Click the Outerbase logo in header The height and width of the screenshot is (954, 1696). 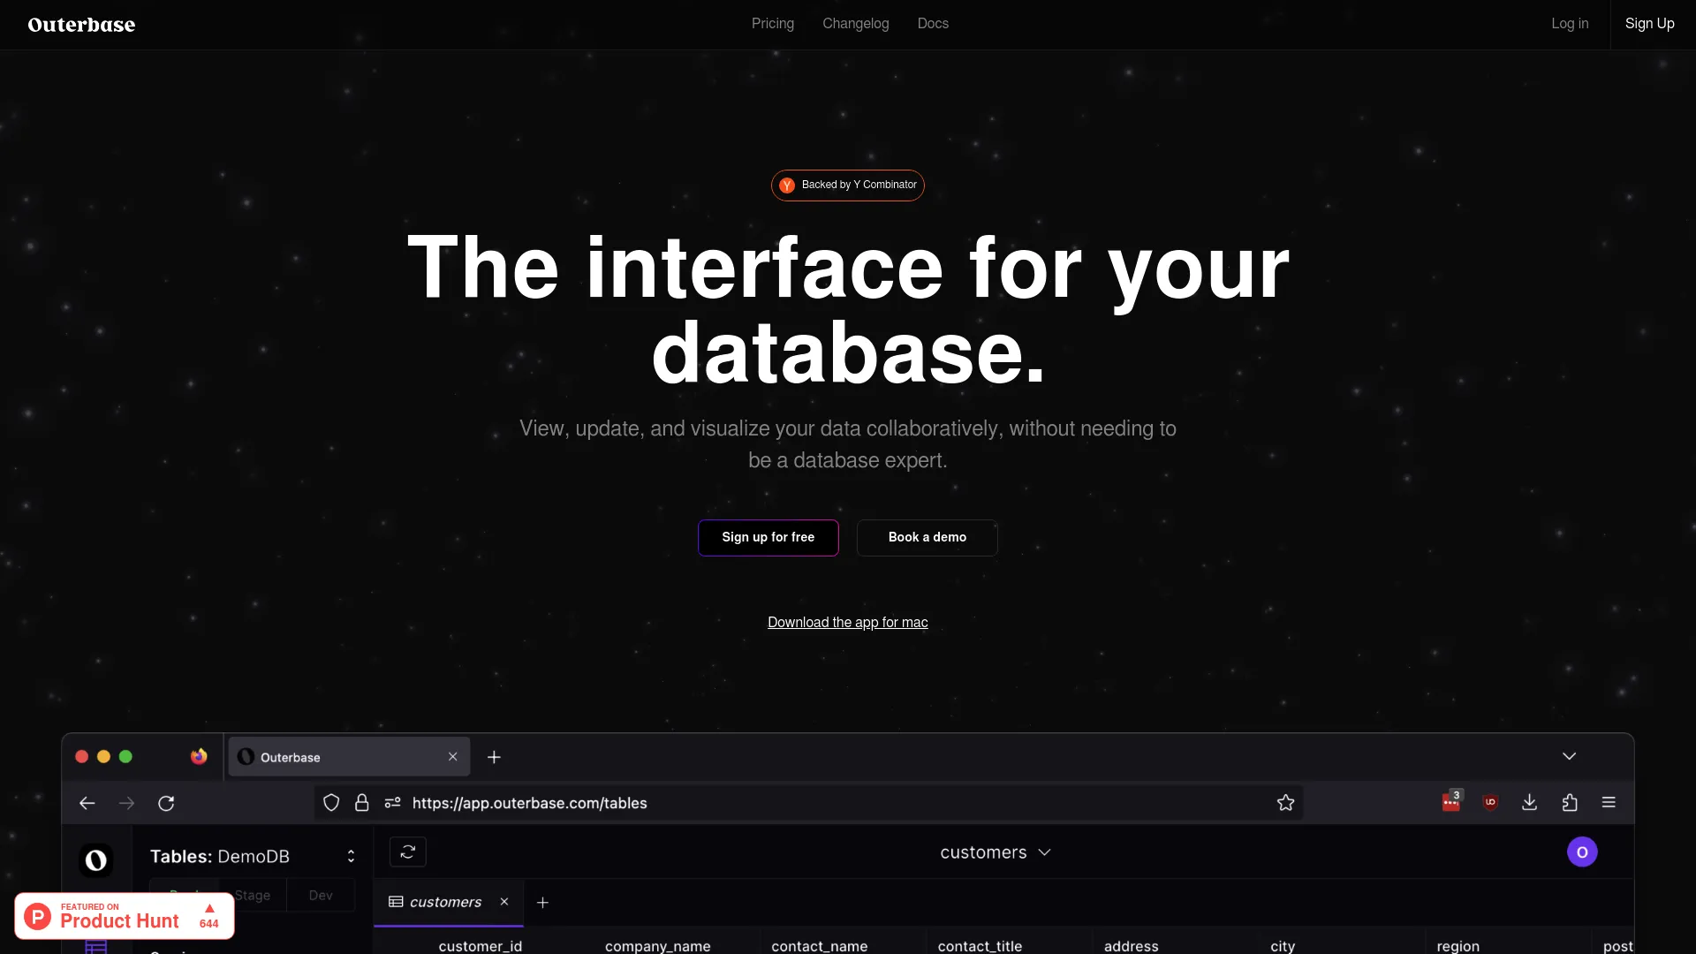coord(81,25)
